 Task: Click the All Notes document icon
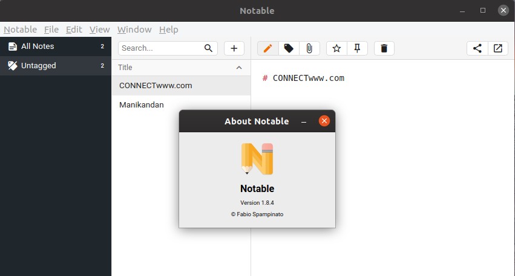(x=13, y=47)
